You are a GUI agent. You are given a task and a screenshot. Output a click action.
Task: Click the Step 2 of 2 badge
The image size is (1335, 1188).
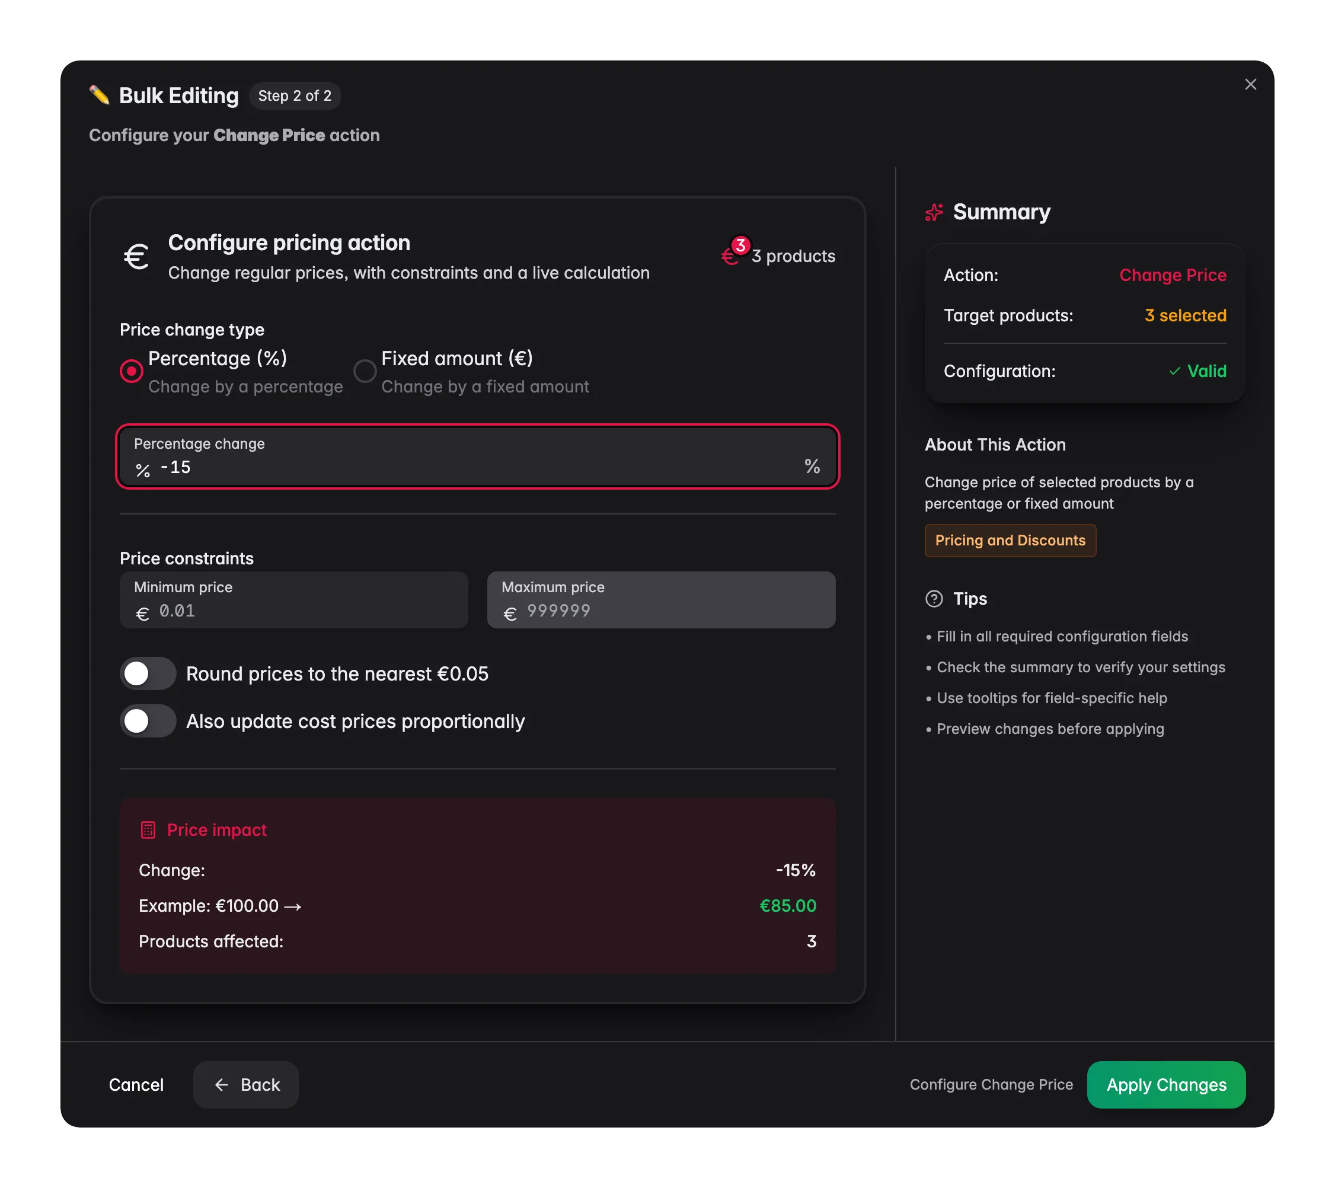click(295, 95)
